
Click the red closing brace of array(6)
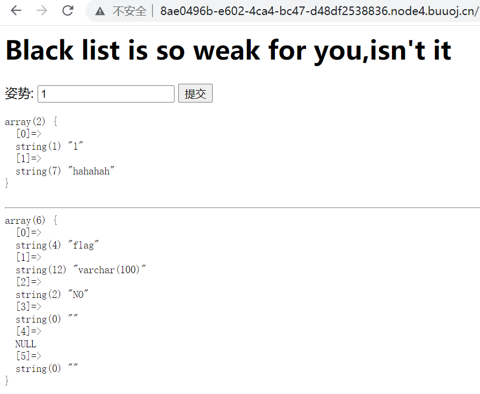click(x=7, y=381)
